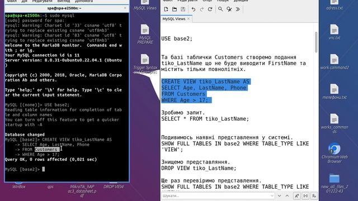This screenshot has height=201, width=358.
Task: Launch Chromium Web Browser from desktop
Action: coord(335,153)
